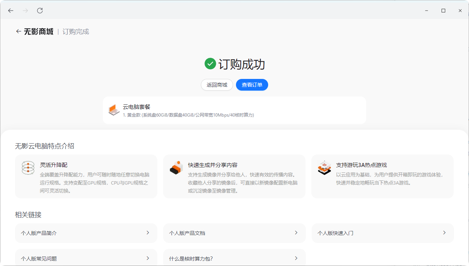
Task: Click the chevron on 个人版快速入门 row
Action: (444, 233)
